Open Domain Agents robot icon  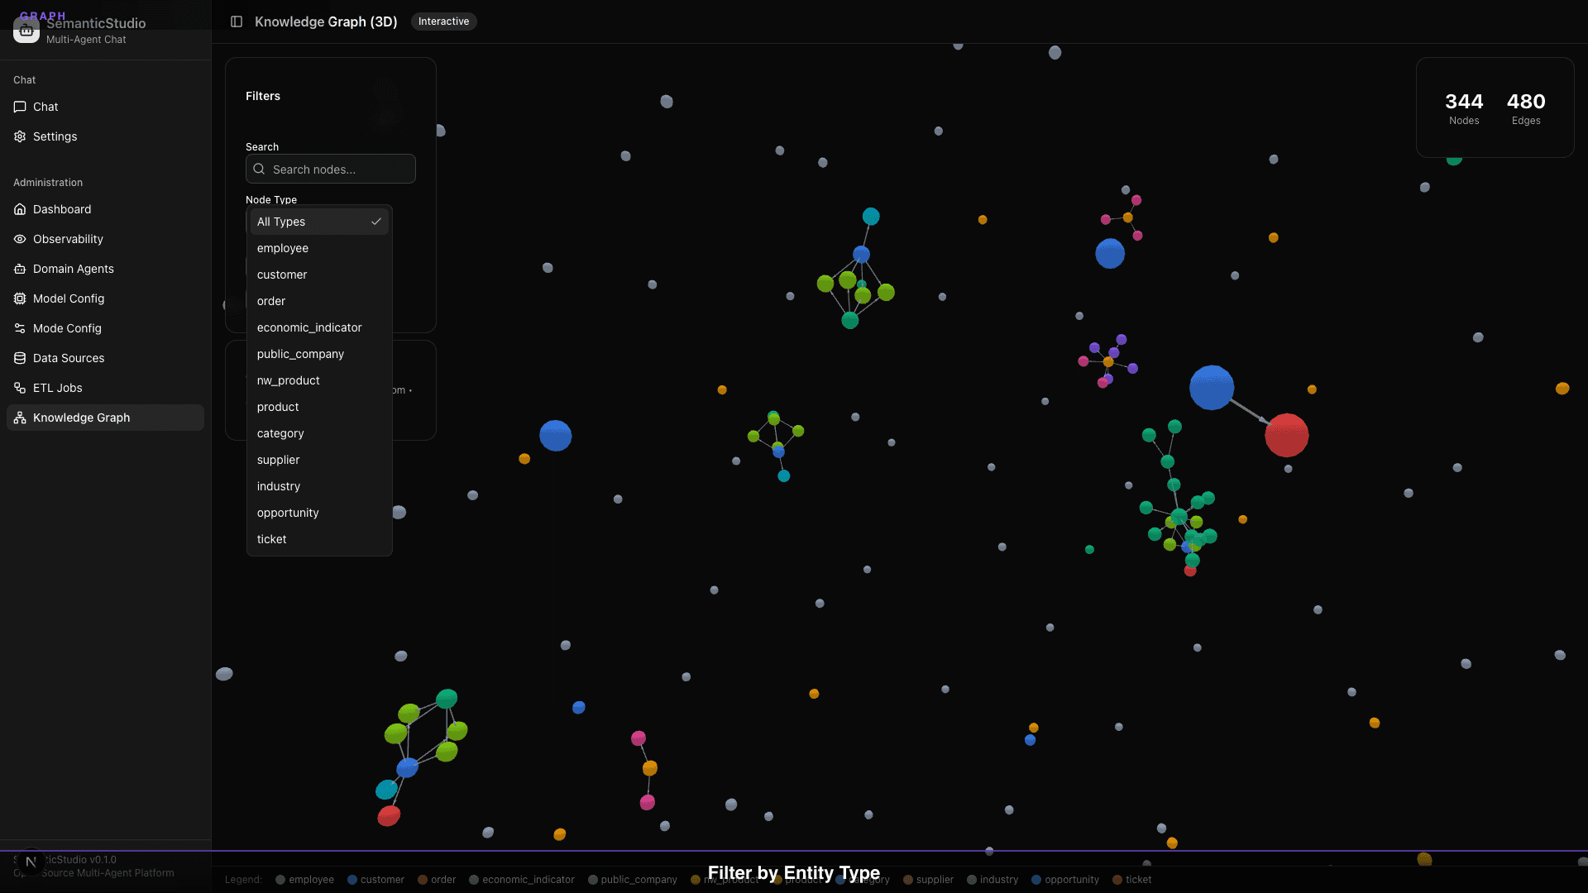[20, 269]
